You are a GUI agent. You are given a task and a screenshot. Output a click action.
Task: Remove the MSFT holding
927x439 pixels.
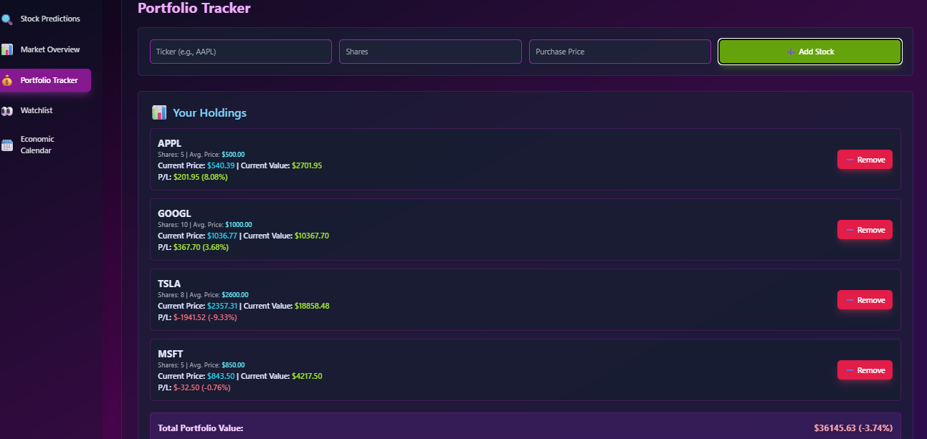pos(865,370)
